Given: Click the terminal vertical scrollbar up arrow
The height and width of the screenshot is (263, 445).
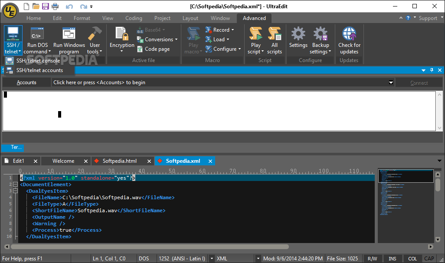Looking at the screenshot, I should pos(440,95).
